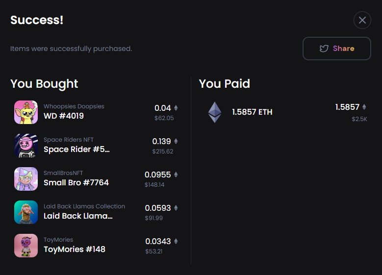Click the SmallBrosNFT collection link
This screenshot has width=382, height=275.
point(63,173)
